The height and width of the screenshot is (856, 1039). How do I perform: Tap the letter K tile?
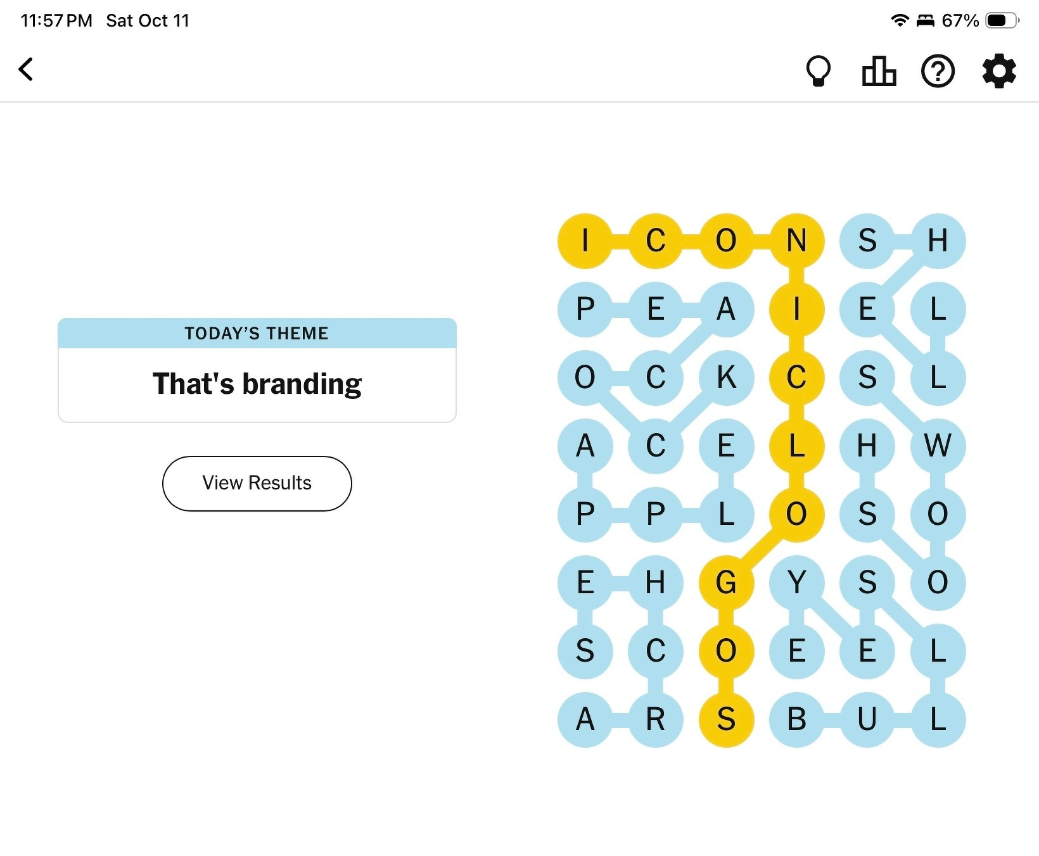point(726,377)
